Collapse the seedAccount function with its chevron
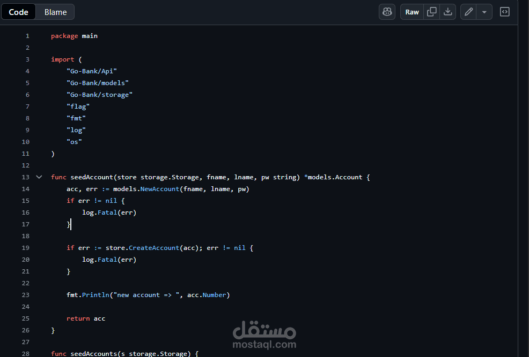Viewport: 529px width, 357px height. click(39, 177)
